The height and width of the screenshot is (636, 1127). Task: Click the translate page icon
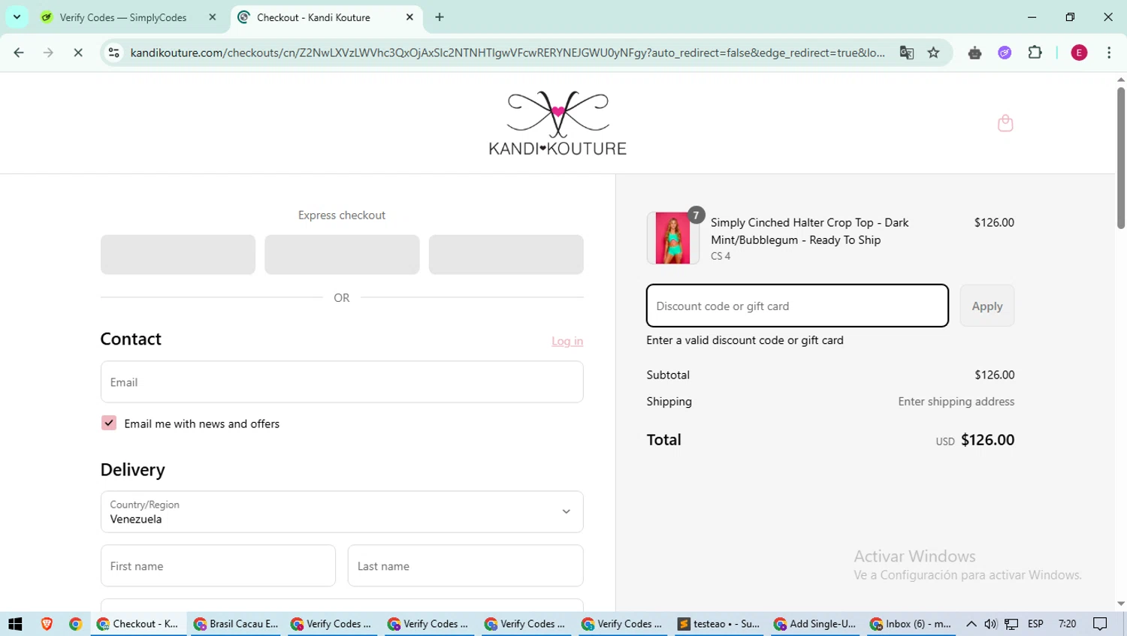(x=907, y=53)
